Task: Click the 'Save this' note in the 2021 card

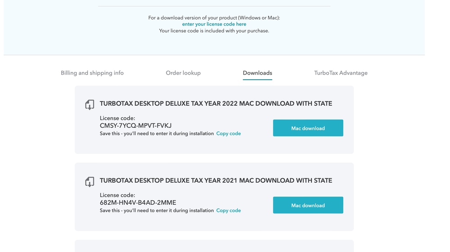Action: tap(157, 211)
